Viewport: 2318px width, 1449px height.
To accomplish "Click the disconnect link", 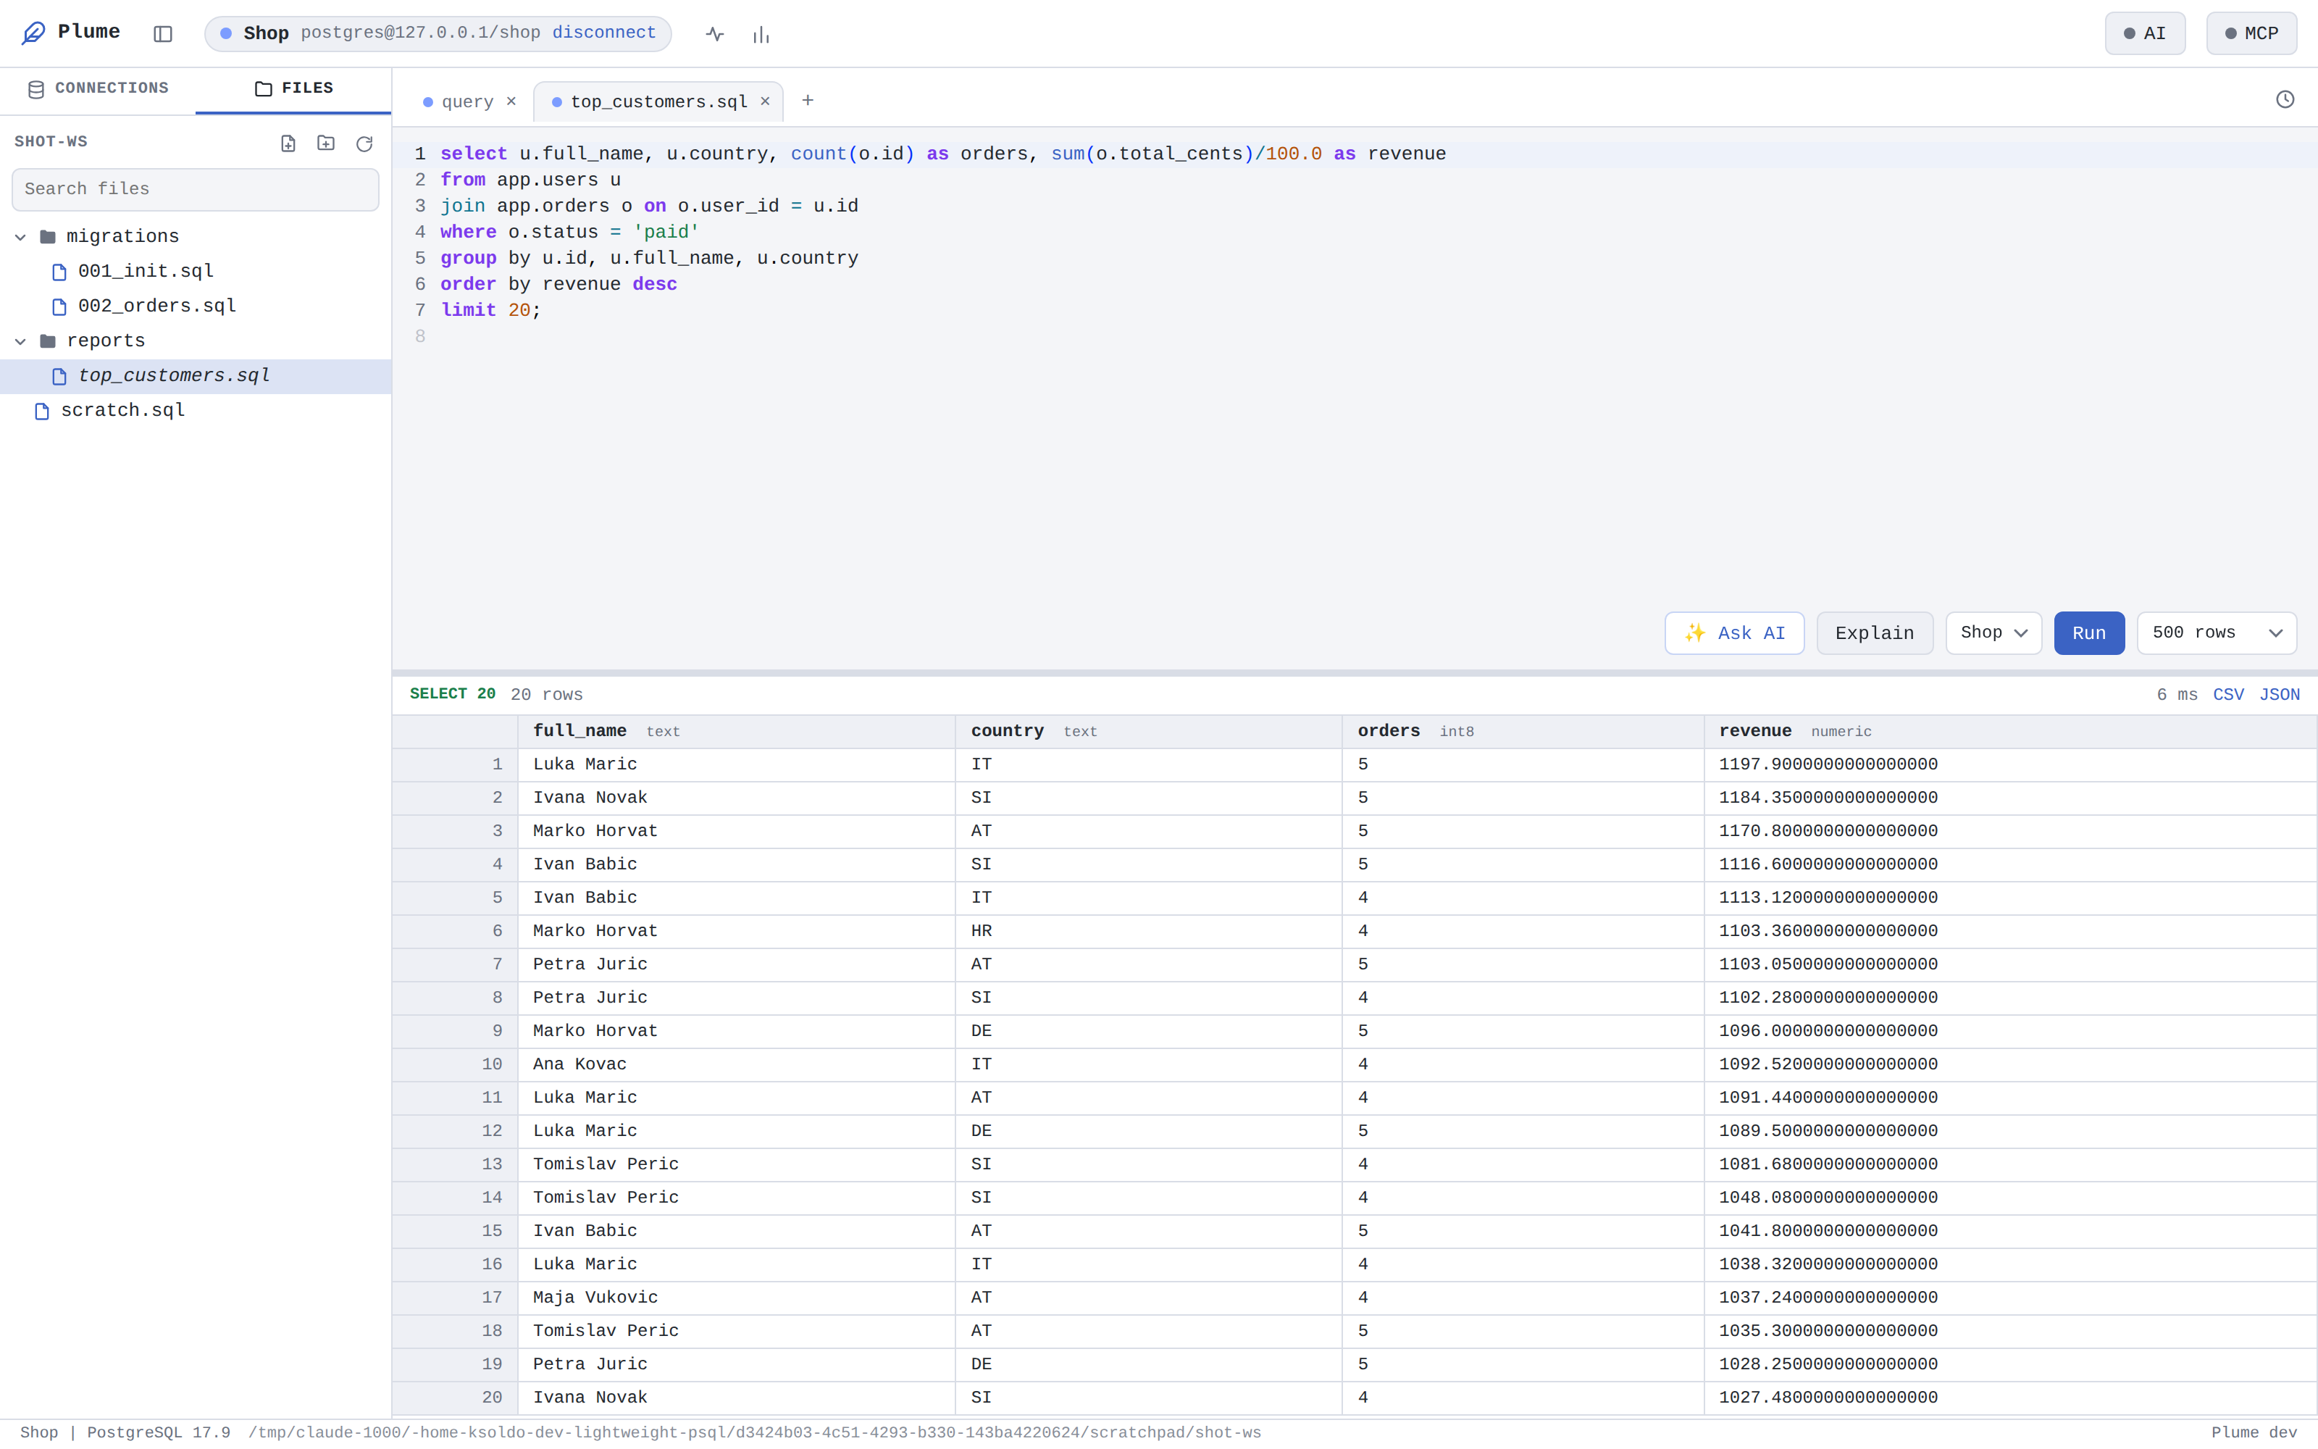I will 603,33.
